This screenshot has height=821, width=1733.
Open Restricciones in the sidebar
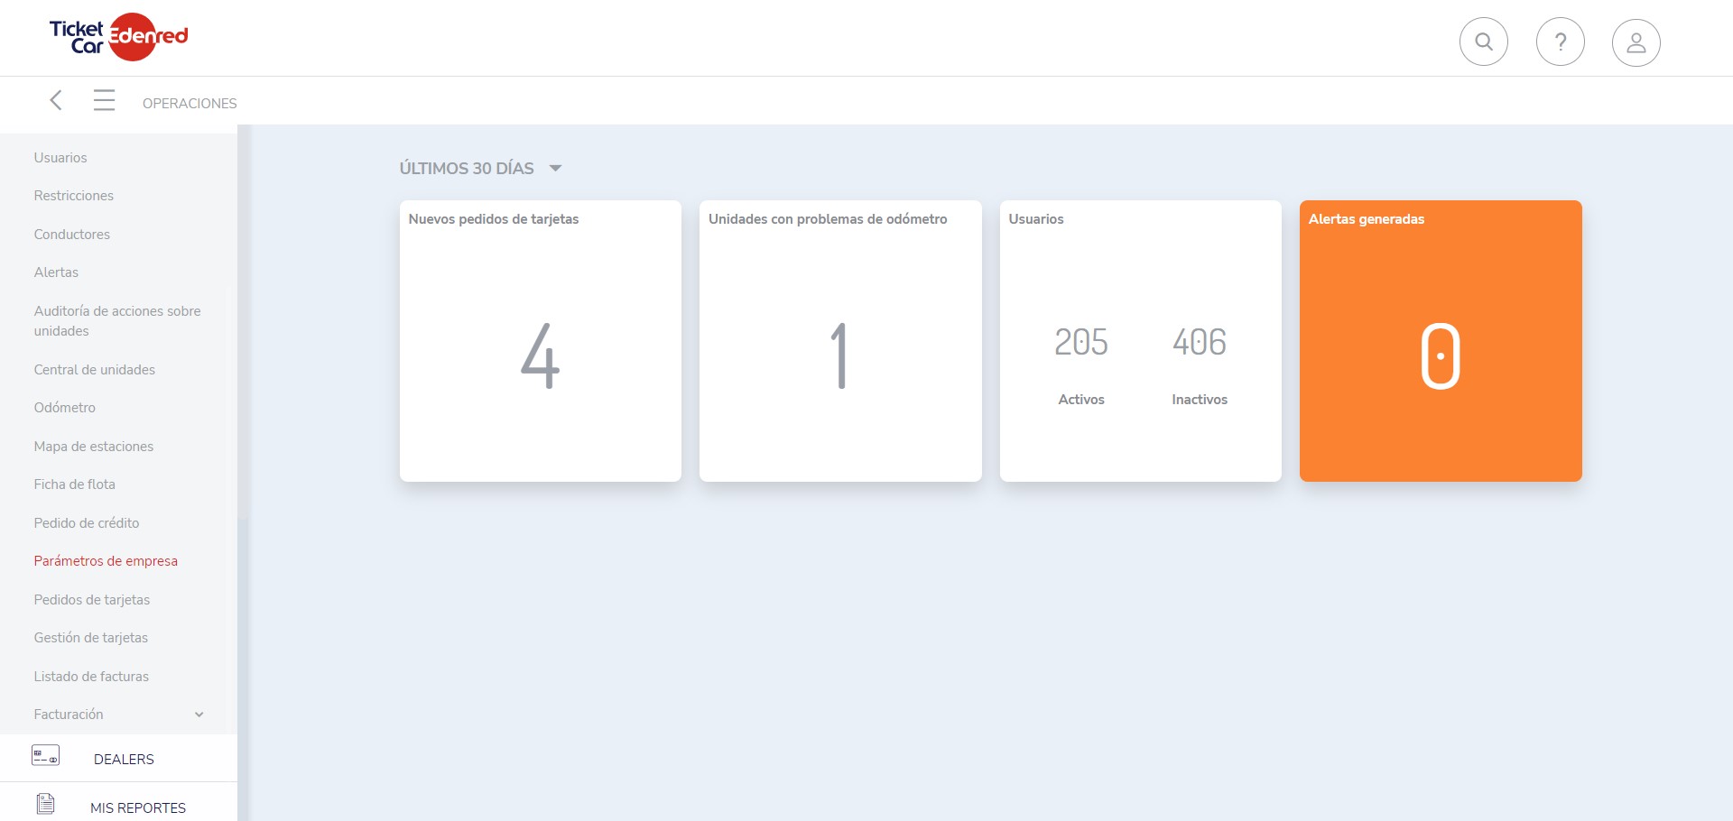point(74,196)
